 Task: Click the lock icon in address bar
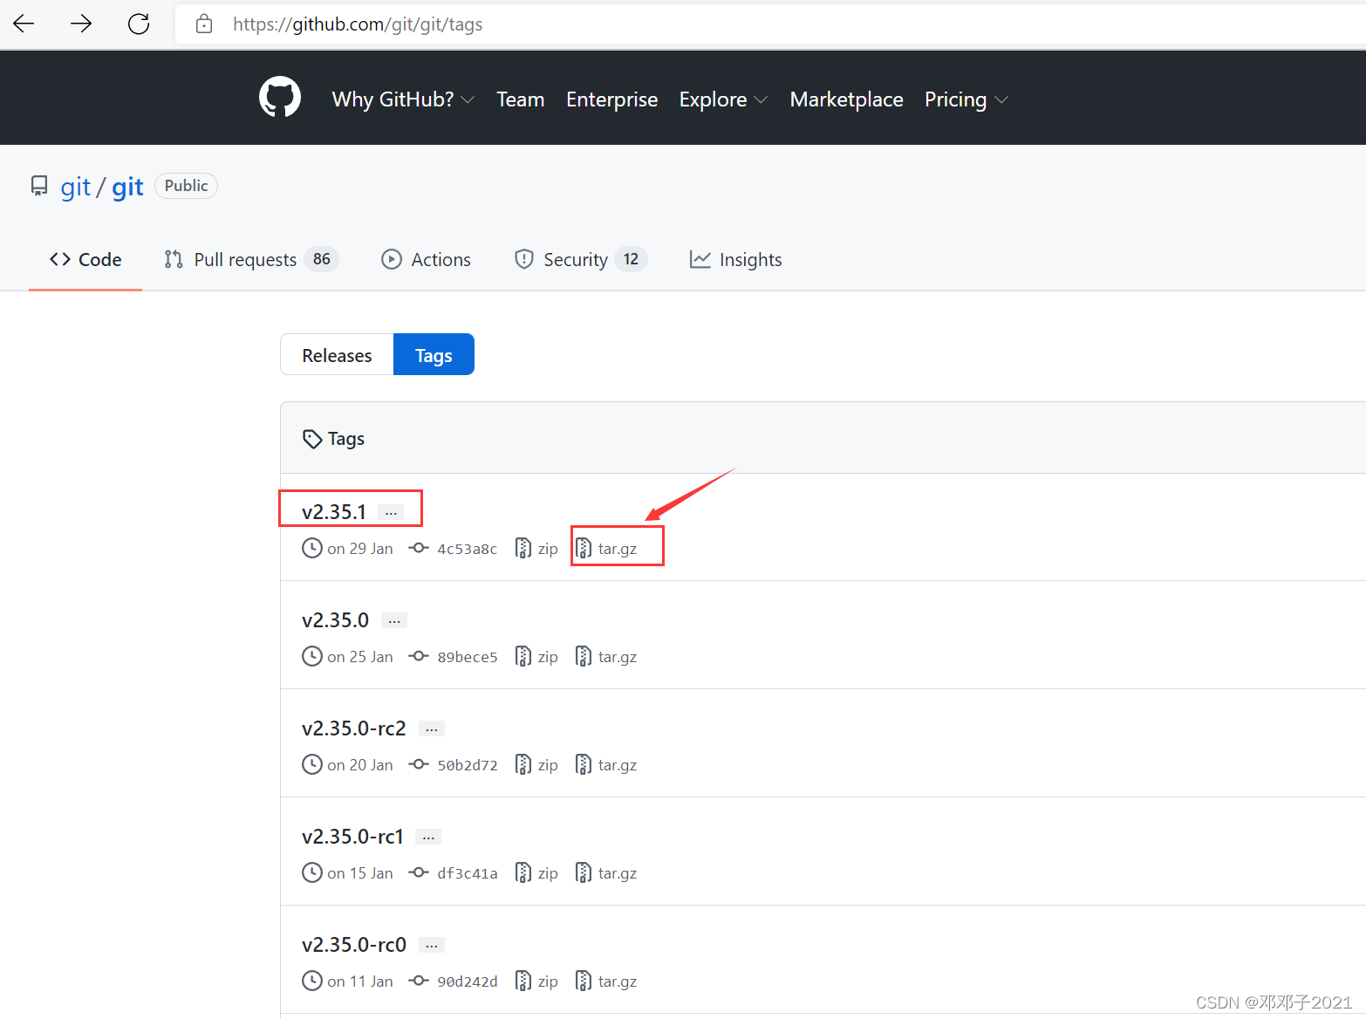pyautogui.click(x=204, y=24)
